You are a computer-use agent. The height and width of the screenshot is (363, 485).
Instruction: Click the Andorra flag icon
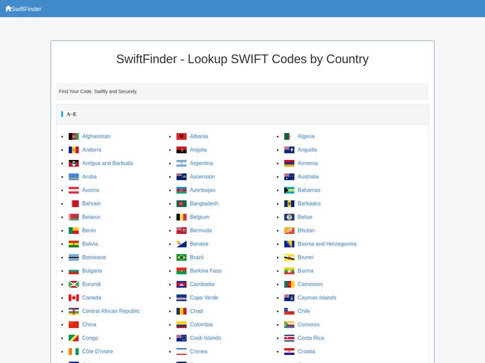73,150
